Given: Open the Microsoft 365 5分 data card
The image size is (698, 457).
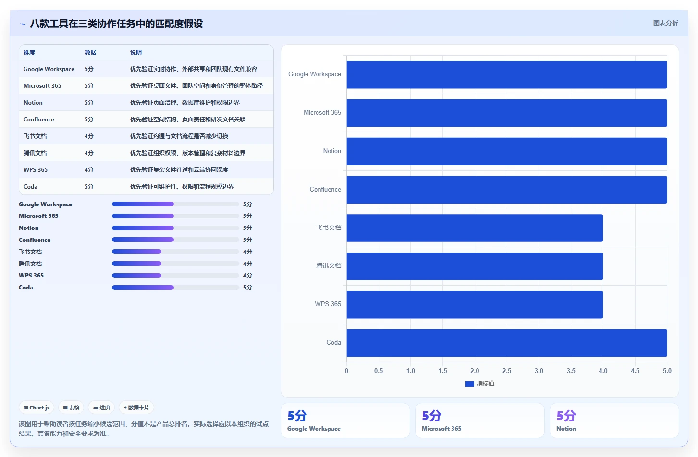Looking at the screenshot, I should [x=480, y=421].
